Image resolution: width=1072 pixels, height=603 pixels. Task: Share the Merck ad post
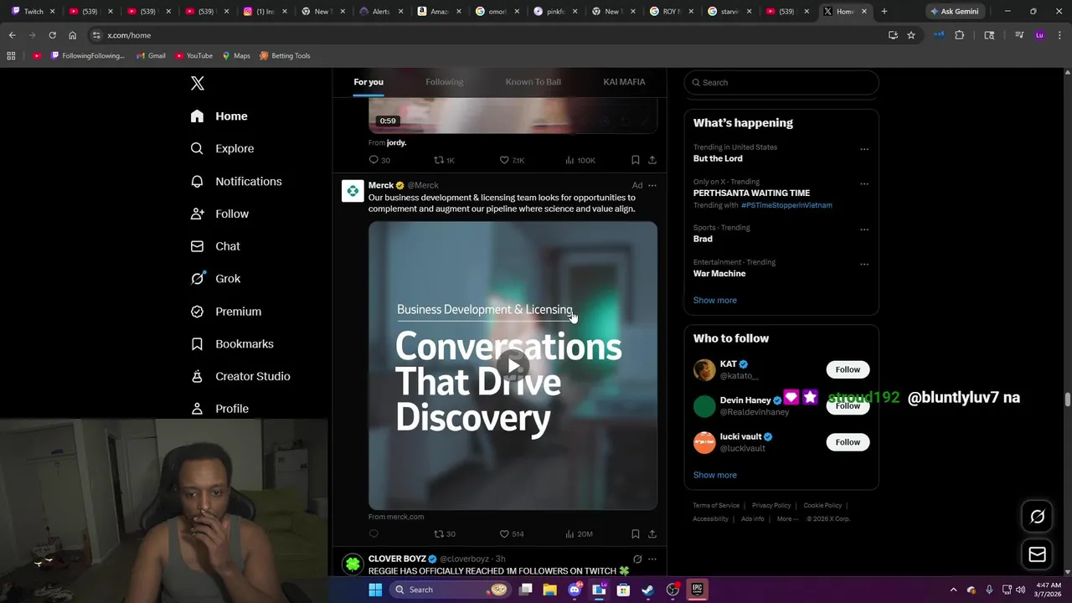(x=652, y=534)
